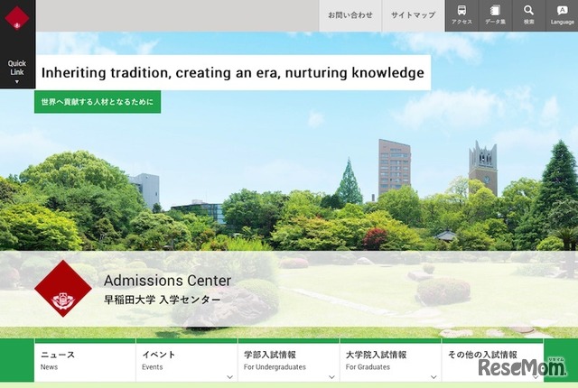Select the 大学院入試情報 For Graduates menu
Image resolution: width=578 pixels, height=388 pixels.
pyautogui.click(x=390, y=360)
